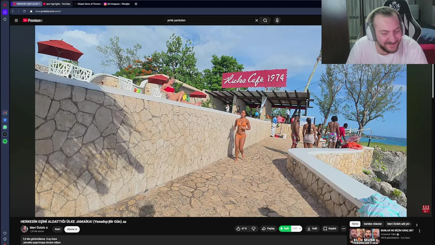Share the video with Paylaş button
The image size is (435, 245).
click(x=268, y=229)
